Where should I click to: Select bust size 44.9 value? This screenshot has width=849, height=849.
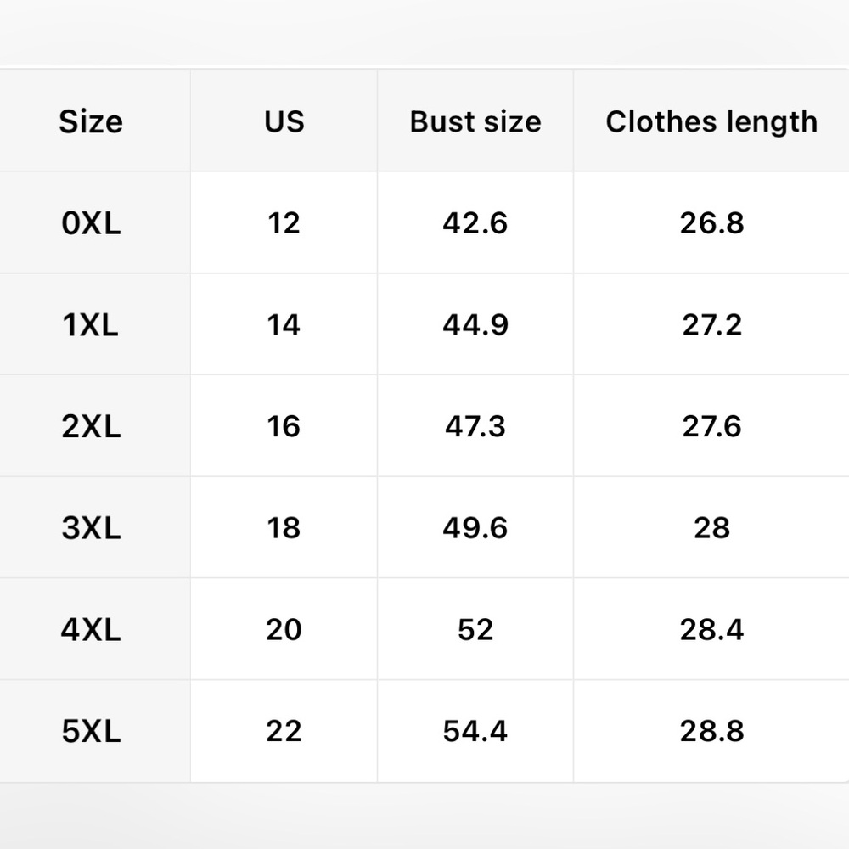[475, 325]
